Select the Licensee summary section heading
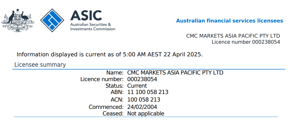 [40, 65]
